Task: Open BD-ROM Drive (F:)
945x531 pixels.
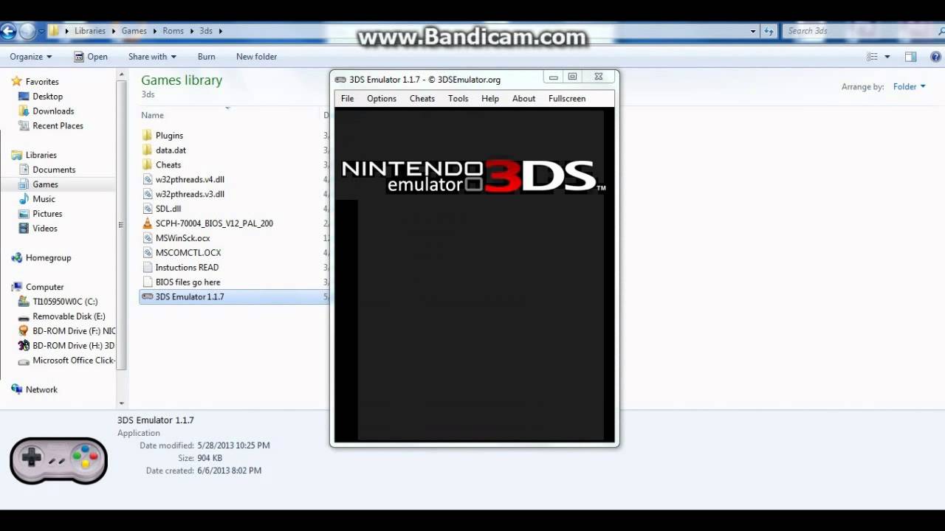Action: click(74, 331)
